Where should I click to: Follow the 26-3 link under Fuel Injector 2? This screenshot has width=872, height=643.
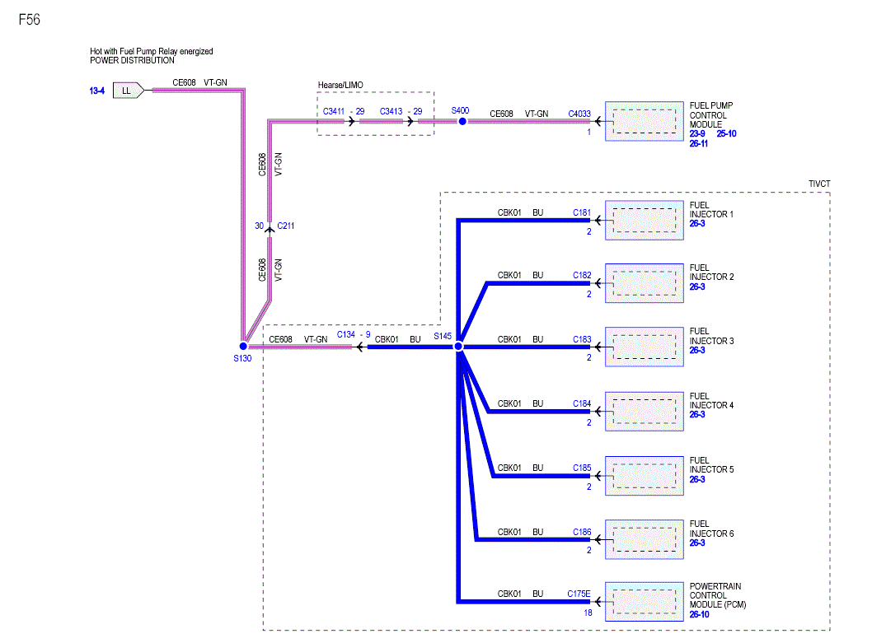pyautogui.click(x=696, y=287)
